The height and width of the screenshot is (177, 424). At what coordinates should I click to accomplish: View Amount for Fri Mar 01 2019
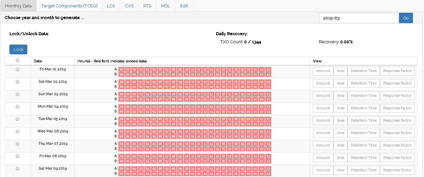point(323,71)
